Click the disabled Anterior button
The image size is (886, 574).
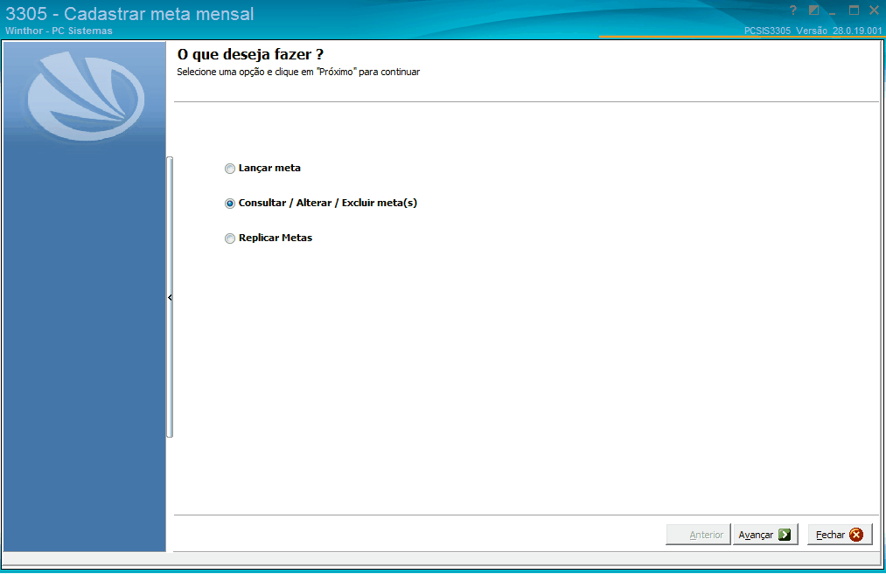click(x=698, y=535)
